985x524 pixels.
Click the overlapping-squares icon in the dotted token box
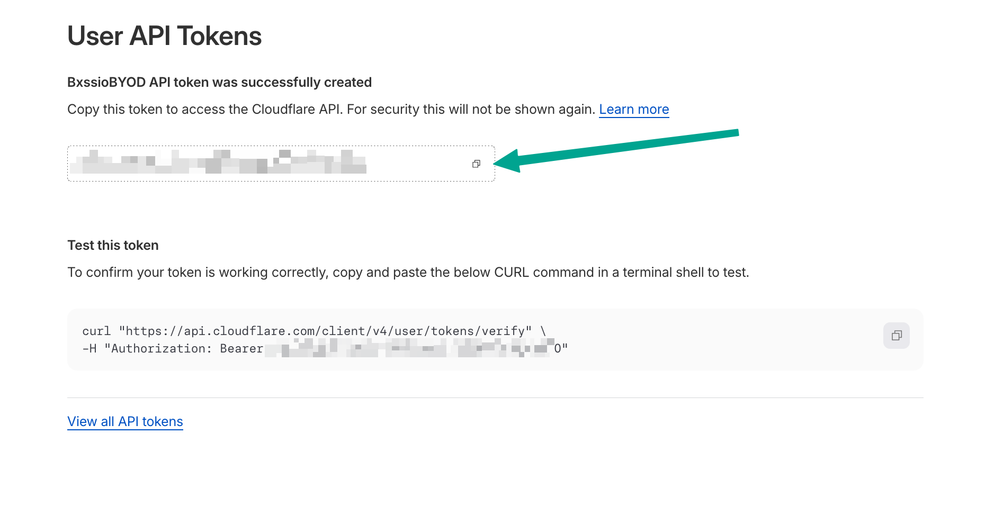pyautogui.click(x=476, y=163)
